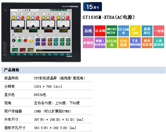This screenshot has height=132, width=166.
Task: Select the 15MB memory value
Action: (x=52, y=111)
